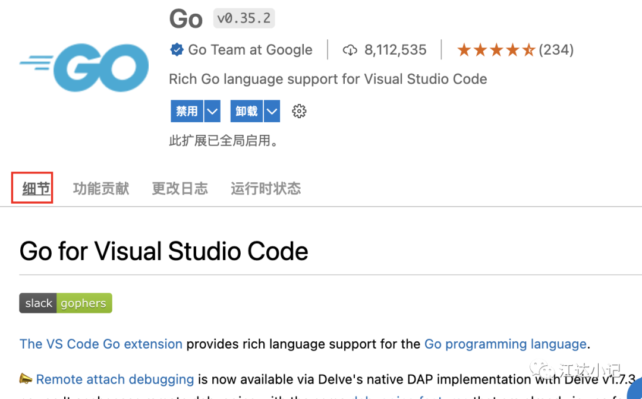642x399 pixels.
Task: Open The VS Code Go extension link
Action: (x=100, y=344)
